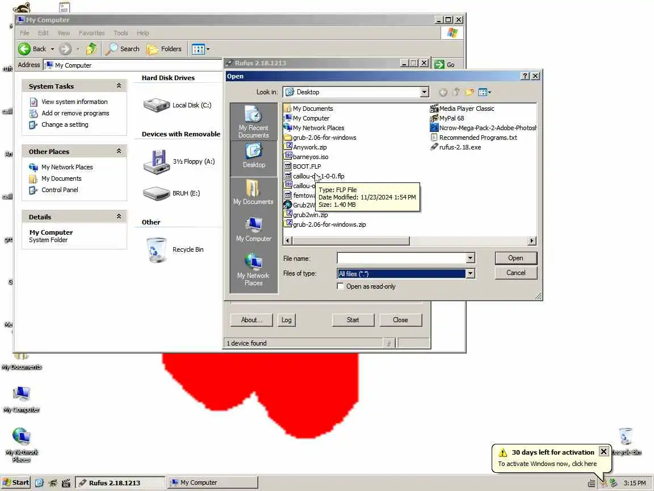Open Help menu in My Computer
654x491 pixels.
pyautogui.click(x=142, y=33)
